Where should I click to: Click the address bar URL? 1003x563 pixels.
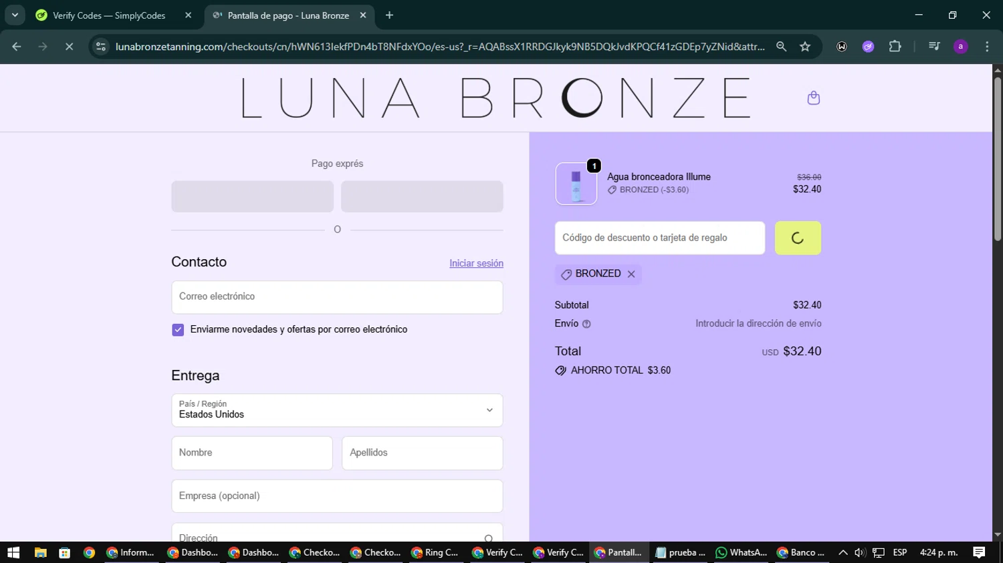[440, 46]
